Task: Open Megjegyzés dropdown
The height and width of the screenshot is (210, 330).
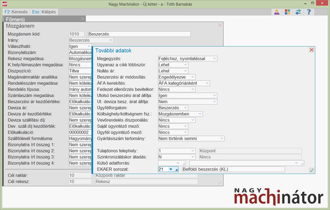Action: tap(214, 59)
